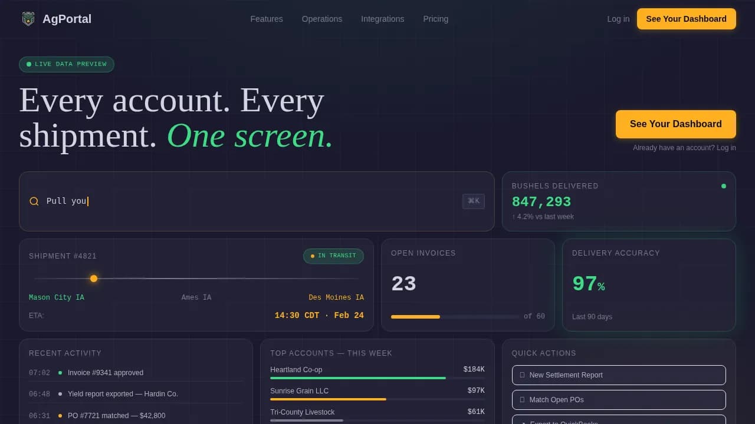Click the 'Top Accounts — This Week' heading
Screen dimensions: 755x424
[x=331, y=353]
